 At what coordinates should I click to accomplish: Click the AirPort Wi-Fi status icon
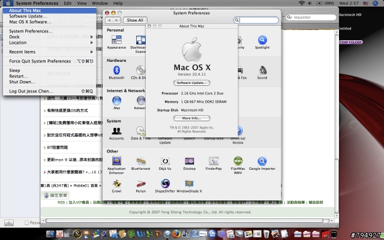302,3
